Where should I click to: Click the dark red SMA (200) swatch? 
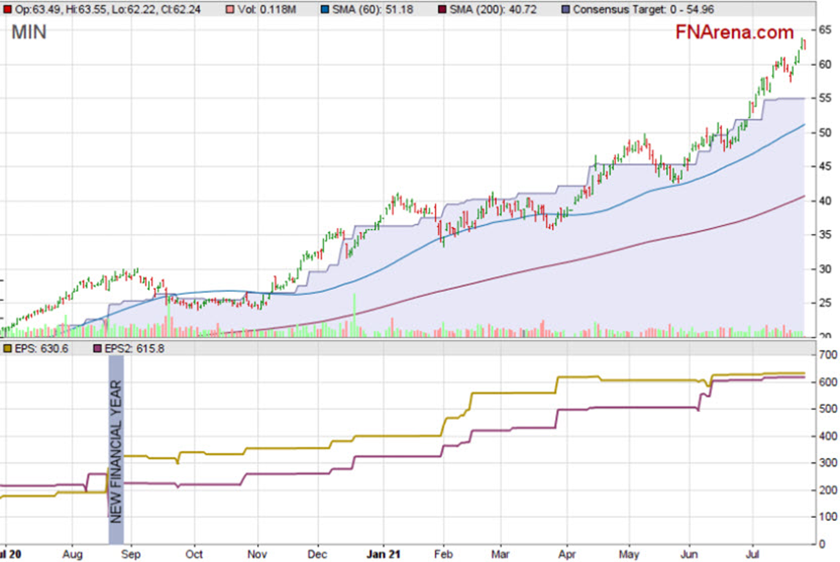[445, 10]
